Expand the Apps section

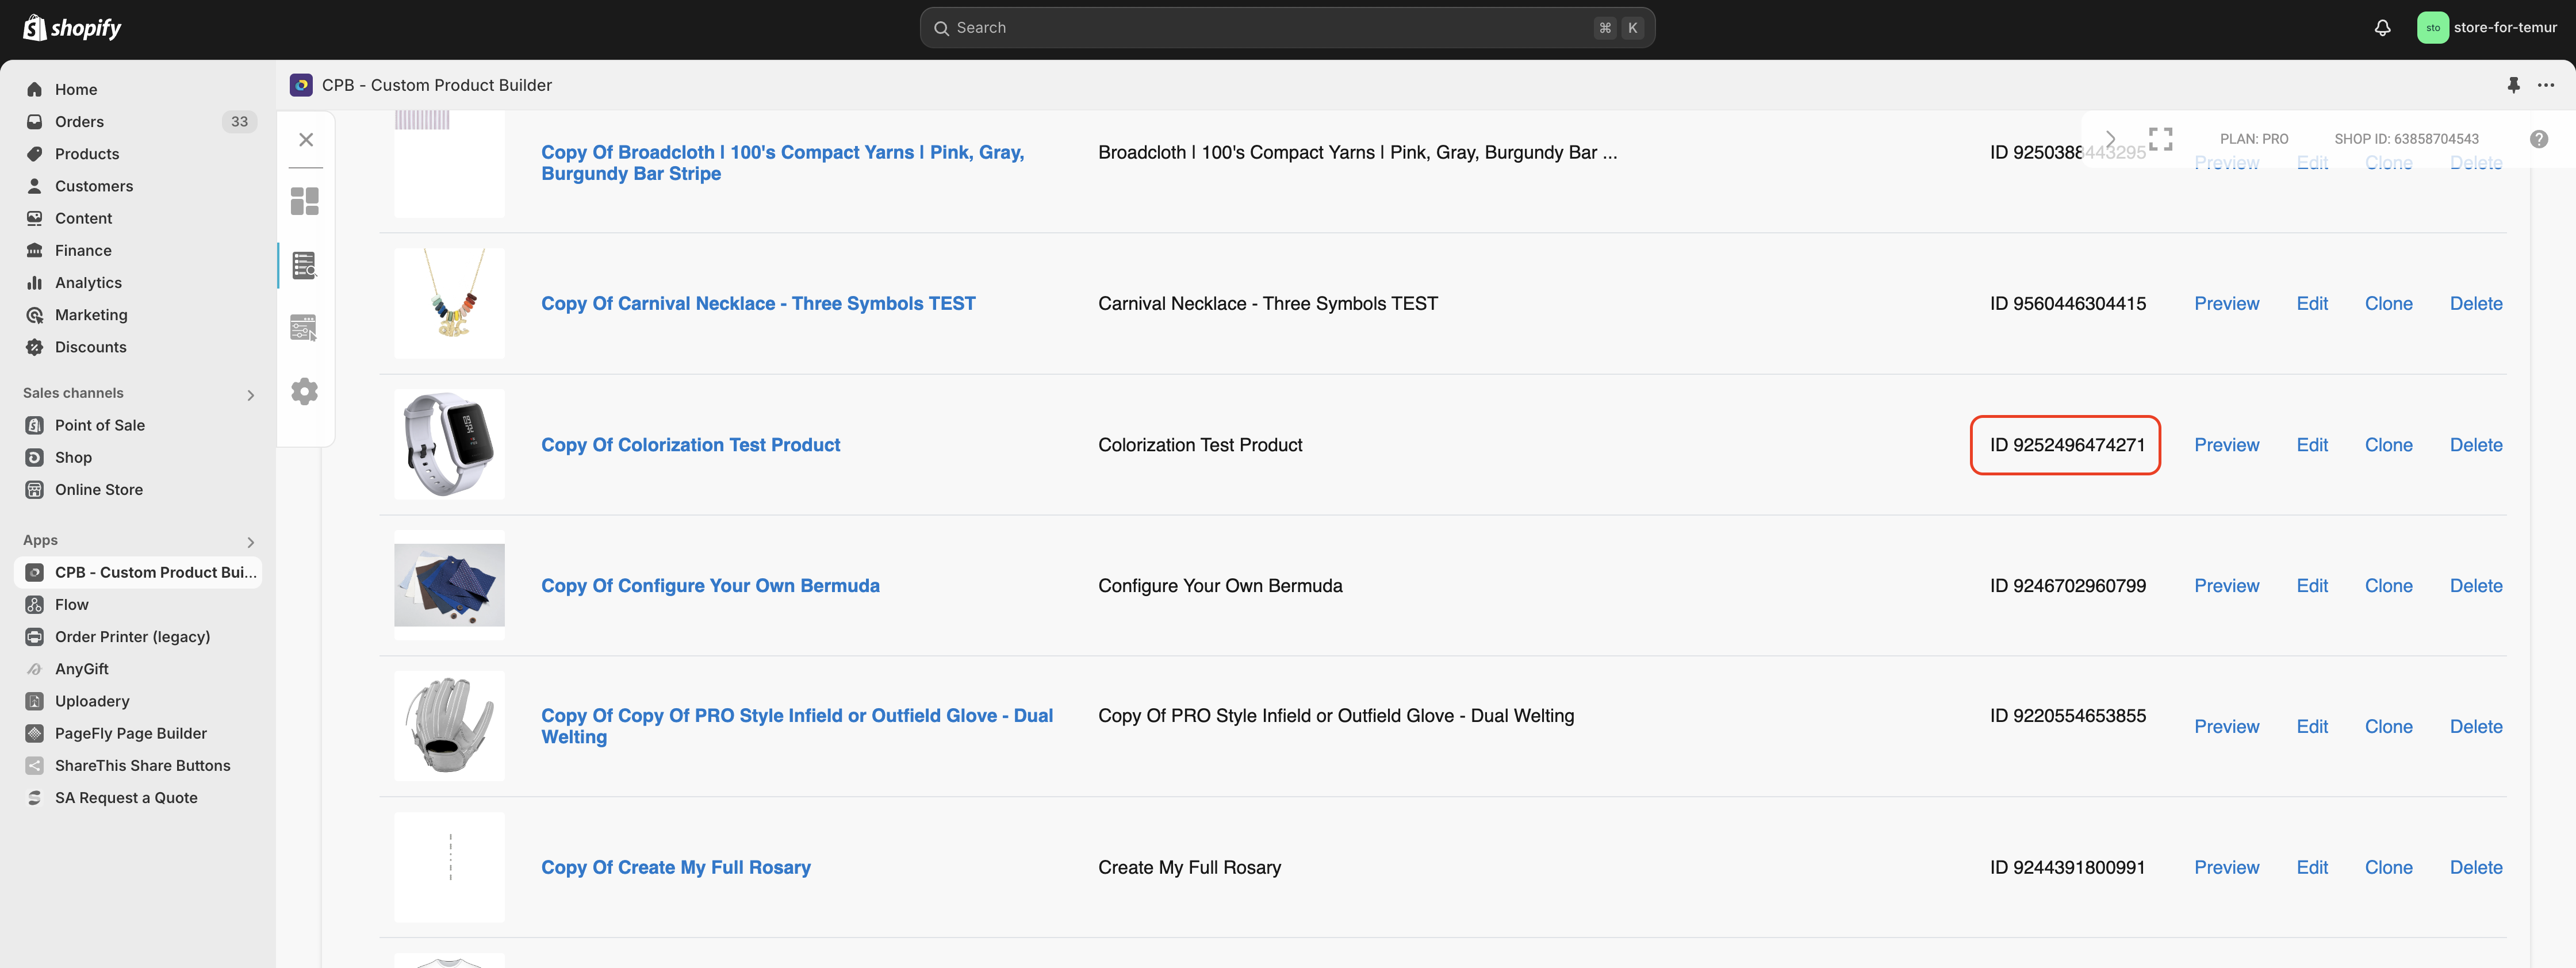(250, 542)
